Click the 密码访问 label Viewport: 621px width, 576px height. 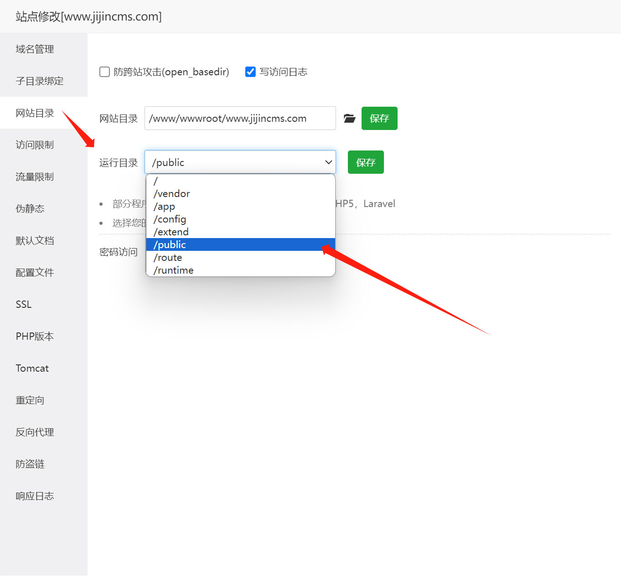point(119,252)
